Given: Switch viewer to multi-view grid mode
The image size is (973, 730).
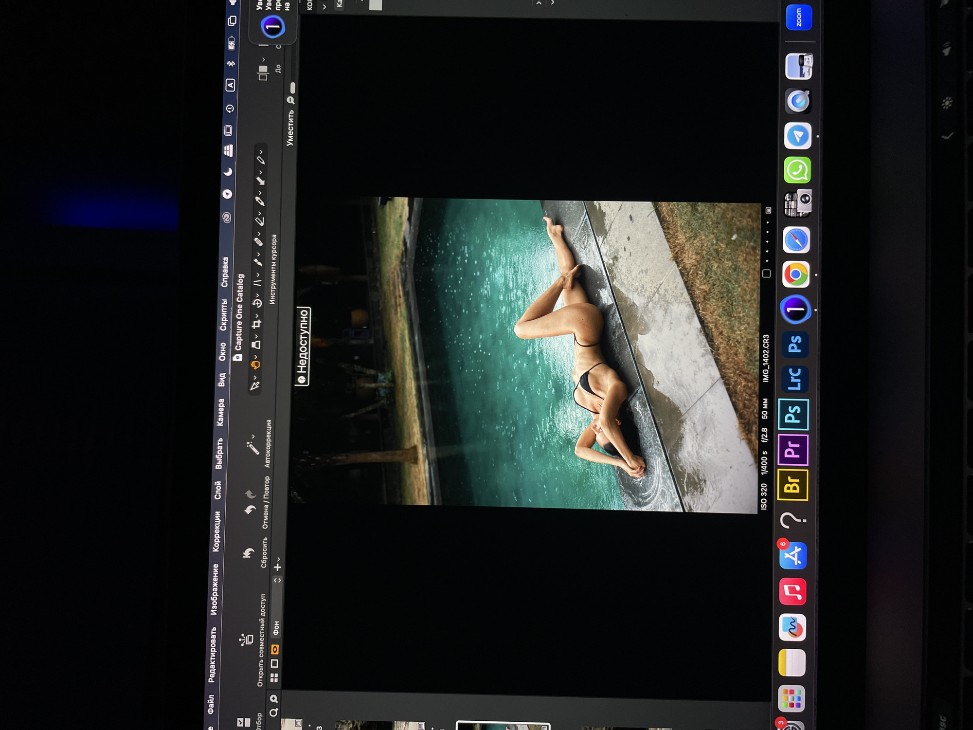Looking at the screenshot, I should click(x=274, y=677).
